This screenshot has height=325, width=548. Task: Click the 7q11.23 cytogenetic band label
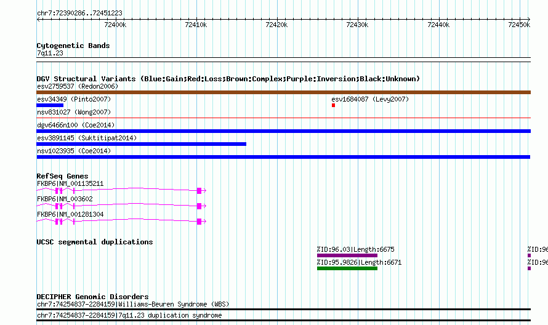(50, 53)
